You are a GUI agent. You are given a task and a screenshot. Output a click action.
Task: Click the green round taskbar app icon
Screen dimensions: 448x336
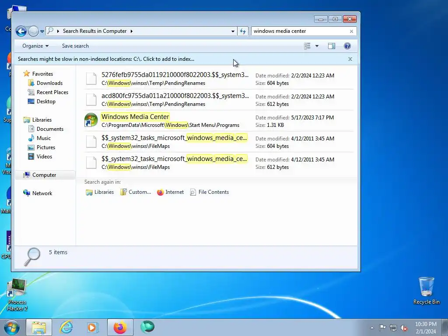point(147,327)
